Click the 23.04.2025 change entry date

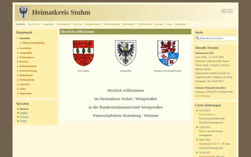pyautogui.click(x=205, y=127)
